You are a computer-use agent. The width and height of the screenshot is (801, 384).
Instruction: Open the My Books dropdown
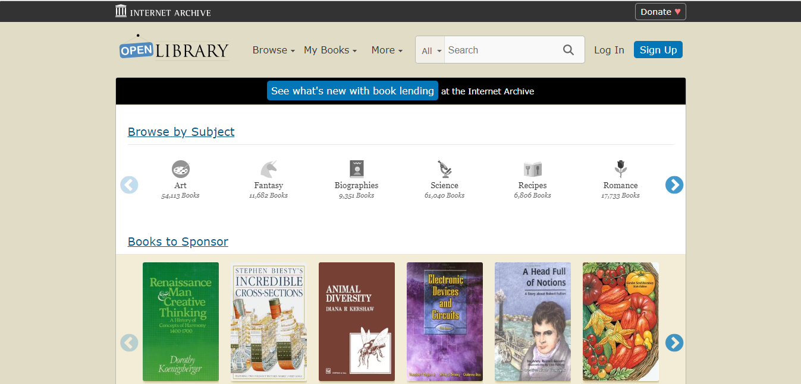330,50
